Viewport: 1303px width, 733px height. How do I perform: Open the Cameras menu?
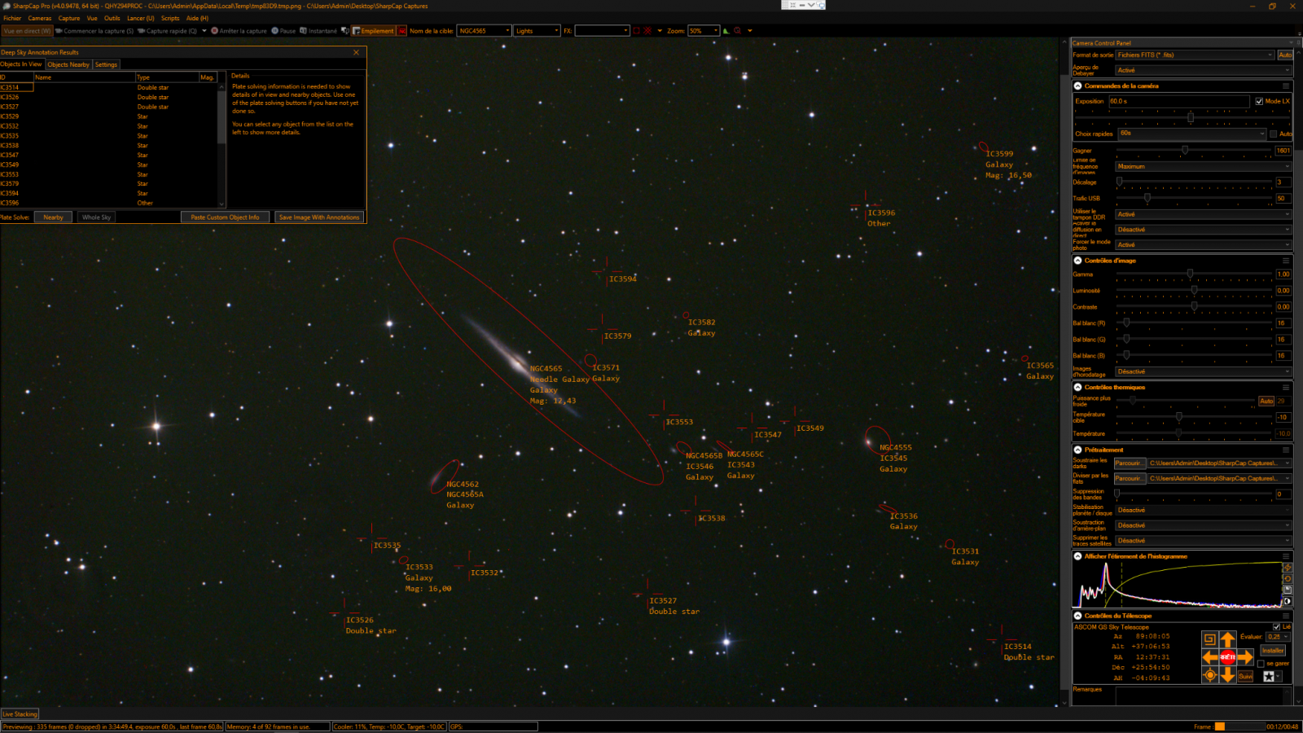coord(40,18)
